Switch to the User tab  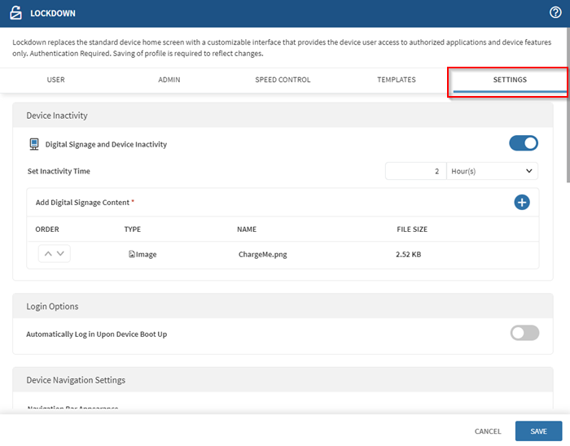click(x=55, y=80)
